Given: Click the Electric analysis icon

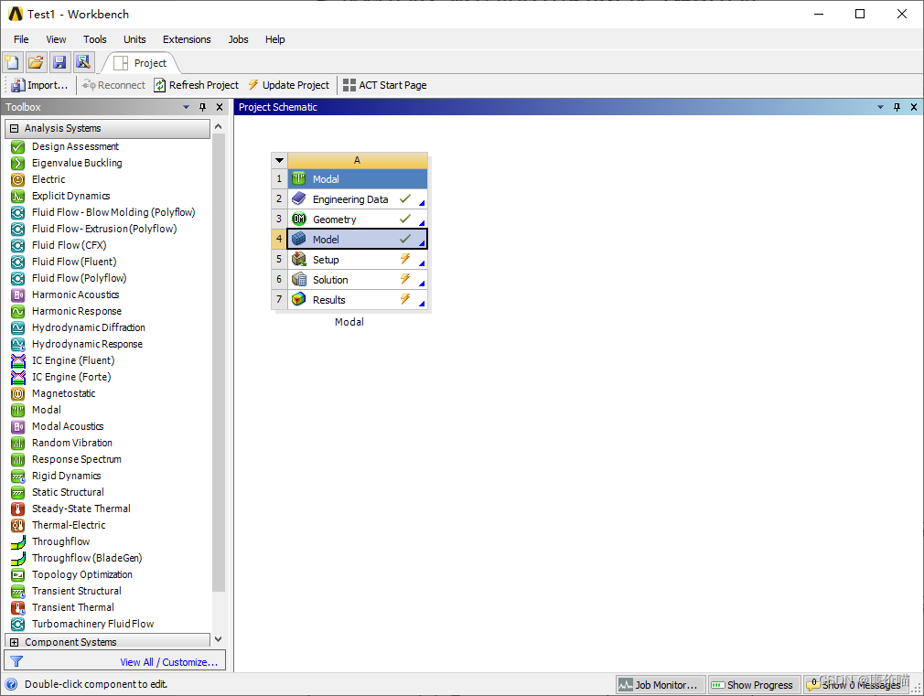Looking at the screenshot, I should [x=17, y=180].
